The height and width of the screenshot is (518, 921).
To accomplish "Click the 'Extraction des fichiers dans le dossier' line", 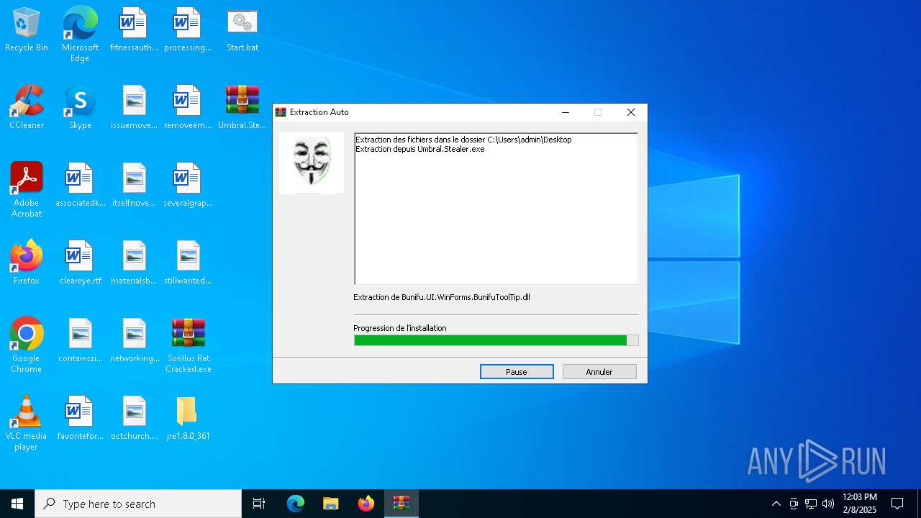I will tap(463, 140).
